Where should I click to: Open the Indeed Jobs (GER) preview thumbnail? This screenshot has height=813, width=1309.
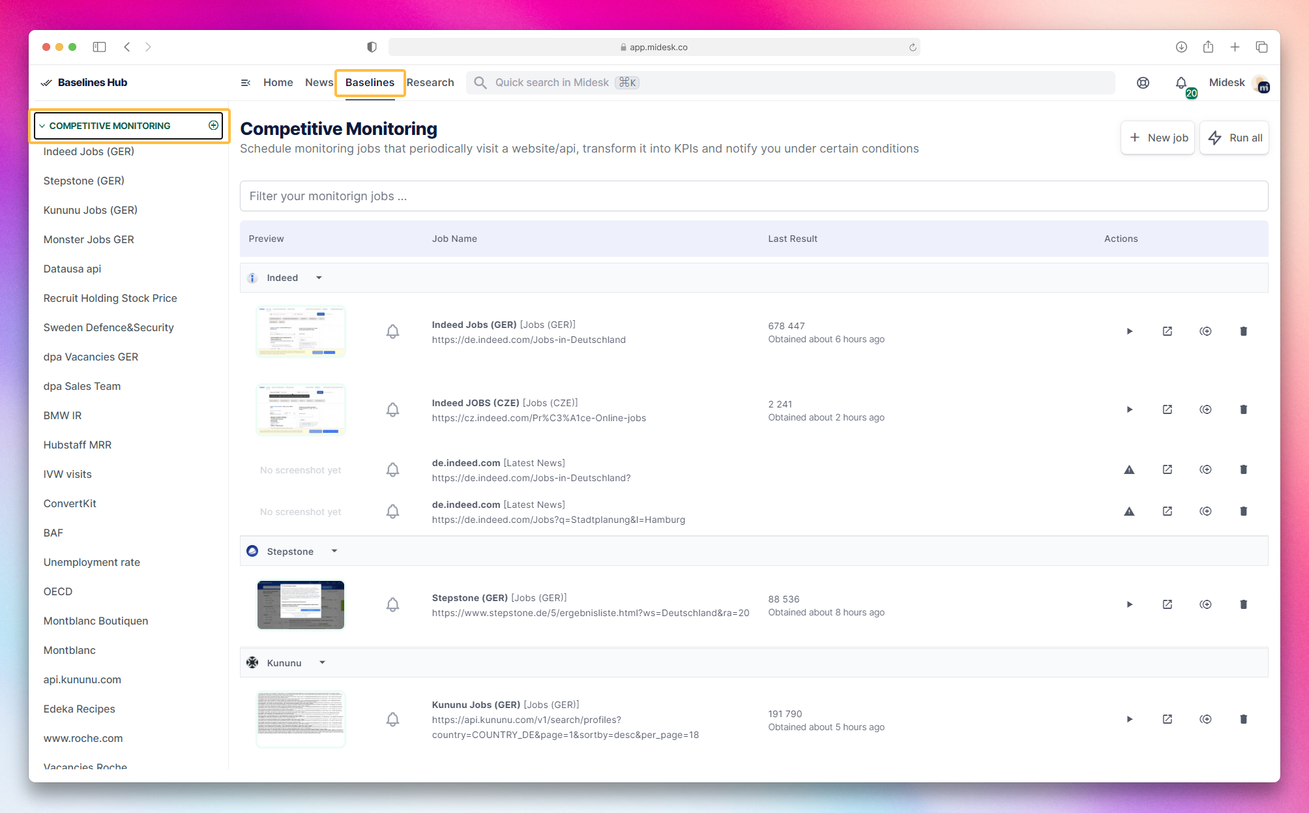tap(301, 331)
